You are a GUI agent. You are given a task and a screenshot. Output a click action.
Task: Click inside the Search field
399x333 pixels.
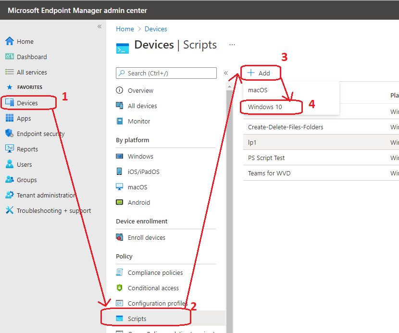(x=166, y=73)
